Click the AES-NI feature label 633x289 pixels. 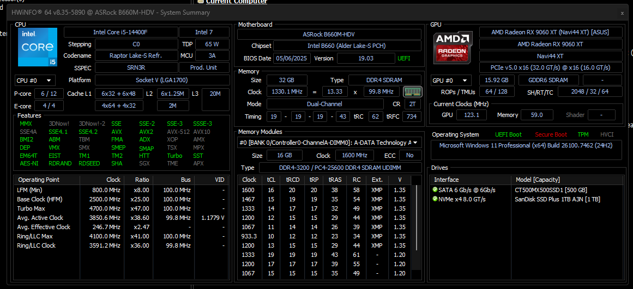28,164
